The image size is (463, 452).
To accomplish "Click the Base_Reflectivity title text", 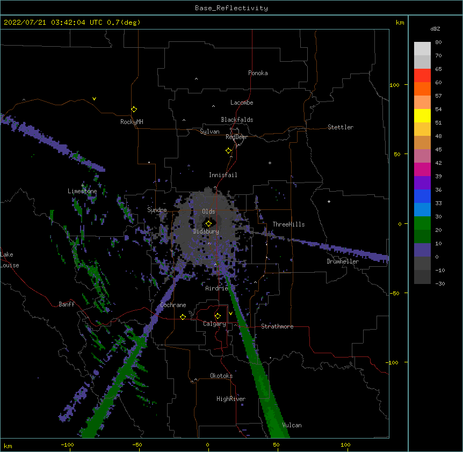I will [231, 8].
